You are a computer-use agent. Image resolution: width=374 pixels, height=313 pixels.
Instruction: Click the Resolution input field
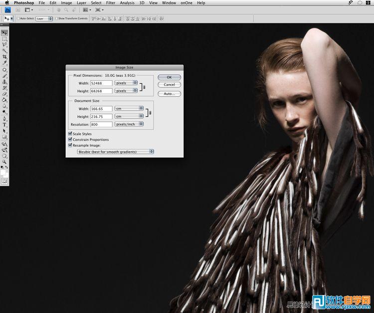click(101, 124)
